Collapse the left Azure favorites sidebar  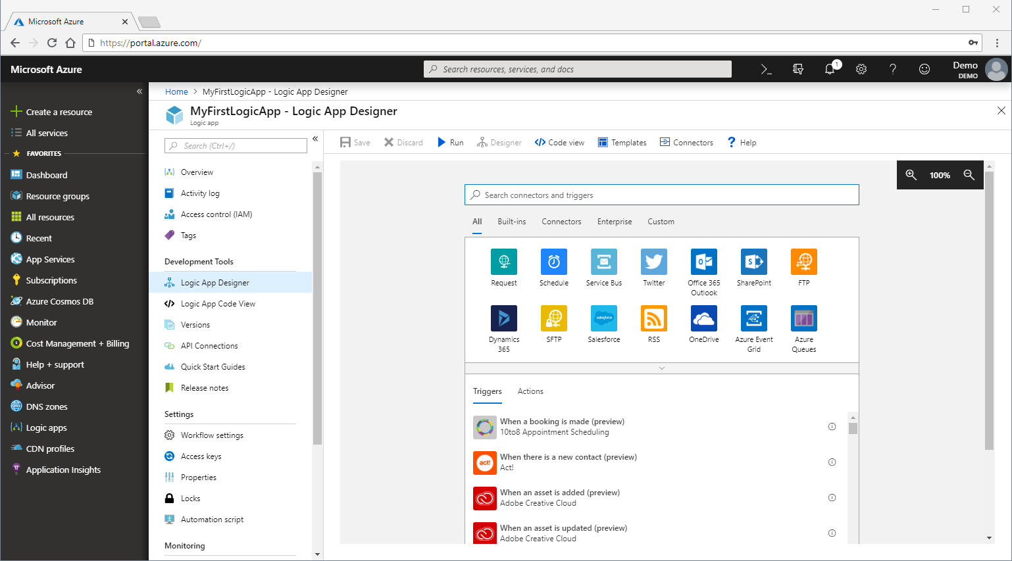point(139,91)
